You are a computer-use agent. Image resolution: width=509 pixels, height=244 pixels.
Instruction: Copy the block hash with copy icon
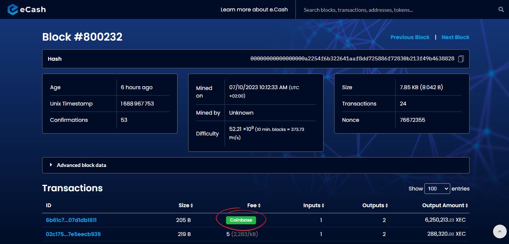pos(461,59)
